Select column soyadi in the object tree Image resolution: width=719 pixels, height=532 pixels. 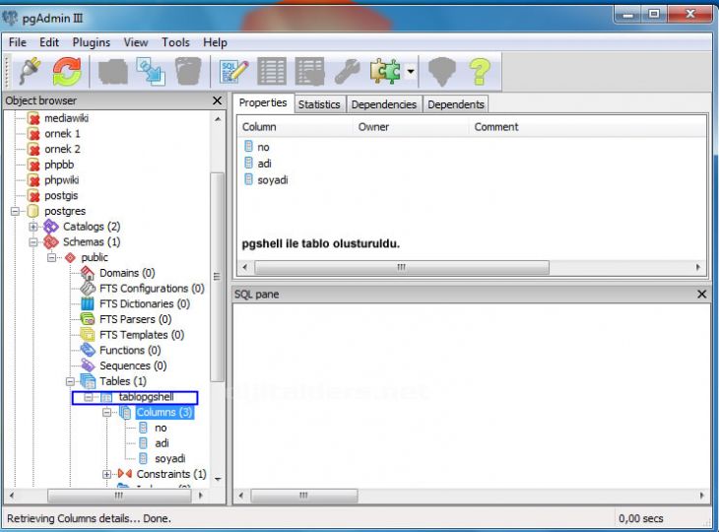[170, 459]
